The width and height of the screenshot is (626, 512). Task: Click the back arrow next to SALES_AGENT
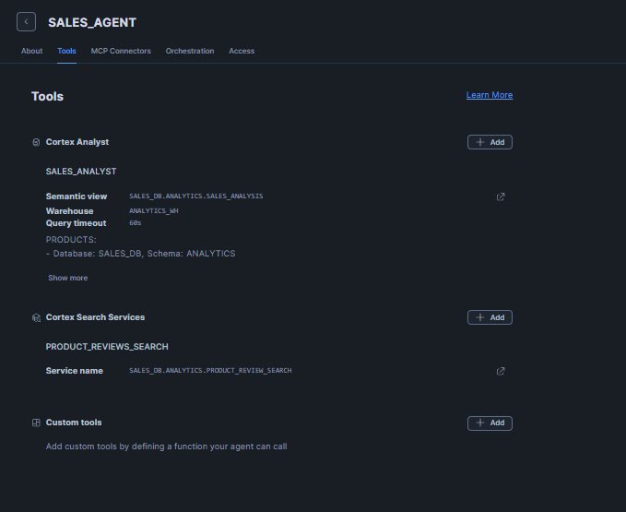[x=26, y=21]
